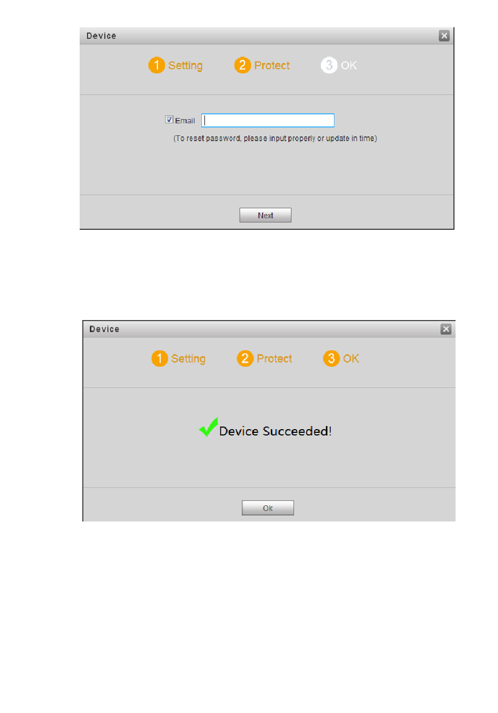
Task: Close the upper Device dialog
Action: (444, 36)
